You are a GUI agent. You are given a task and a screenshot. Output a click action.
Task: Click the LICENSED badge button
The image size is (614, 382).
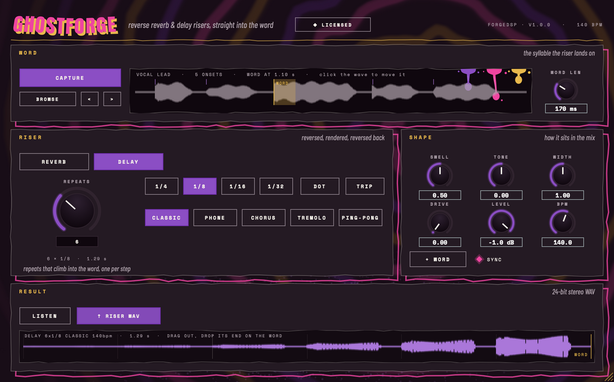pyautogui.click(x=333, y=25)
